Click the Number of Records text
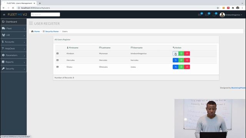 pos(64,78)
